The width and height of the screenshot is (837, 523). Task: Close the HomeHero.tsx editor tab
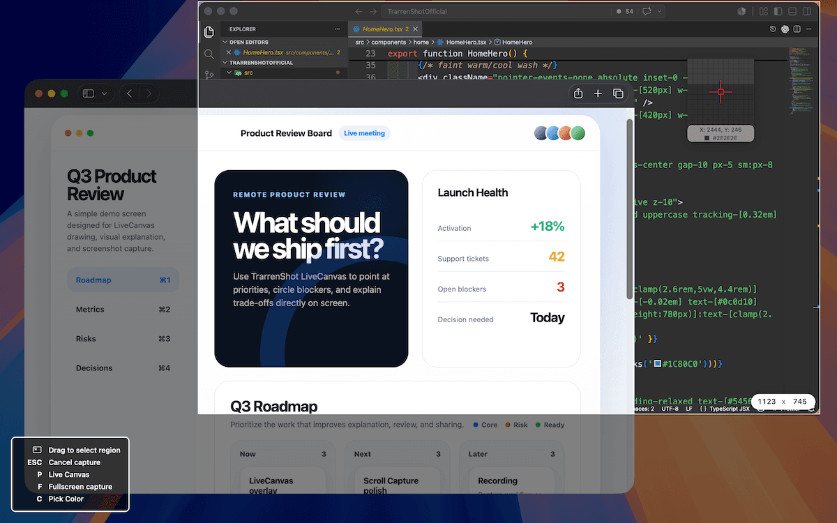[416, 29]
